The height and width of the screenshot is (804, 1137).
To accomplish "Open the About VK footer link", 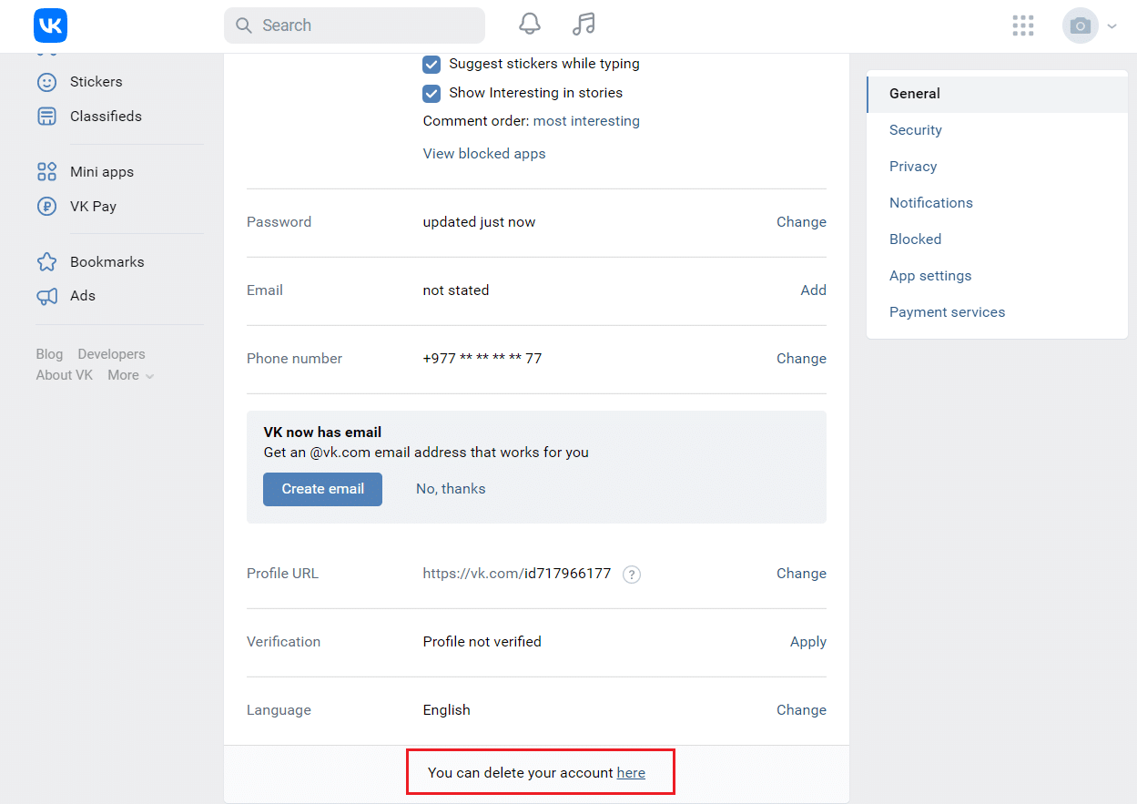I will [x=65, y=375].
